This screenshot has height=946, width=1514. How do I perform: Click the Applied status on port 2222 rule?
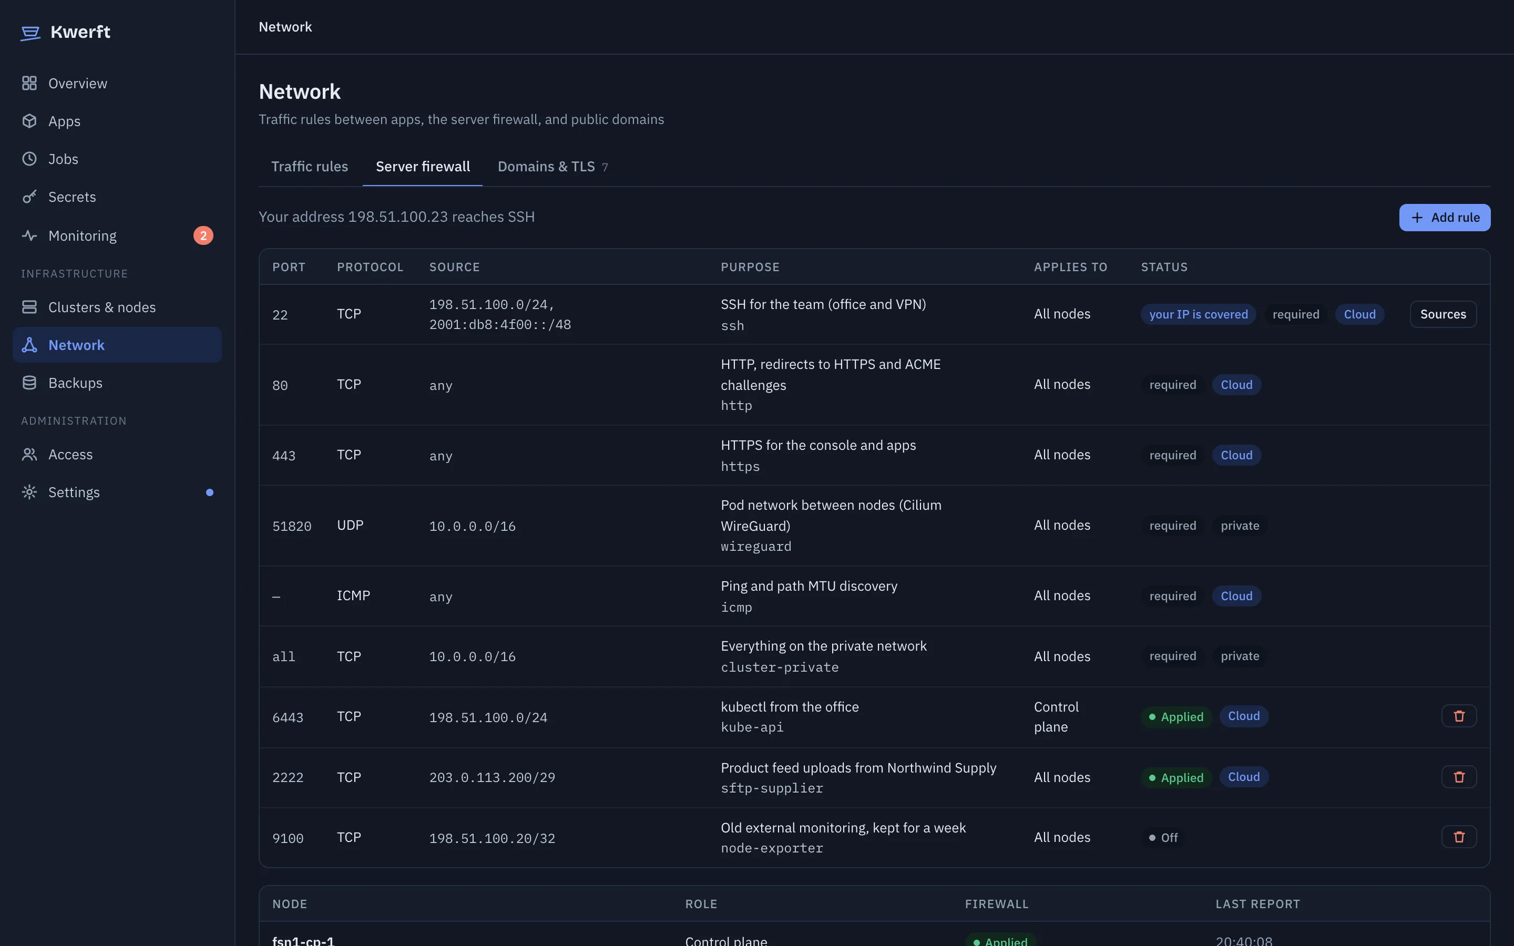point(1176,778)
